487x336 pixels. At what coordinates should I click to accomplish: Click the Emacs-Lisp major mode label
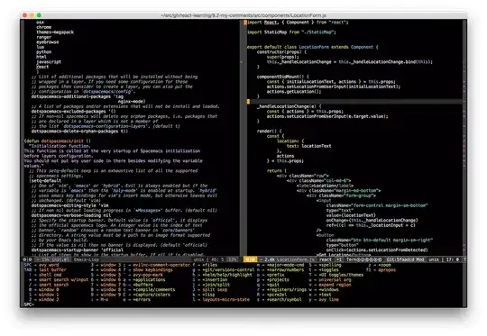(87, 259)
